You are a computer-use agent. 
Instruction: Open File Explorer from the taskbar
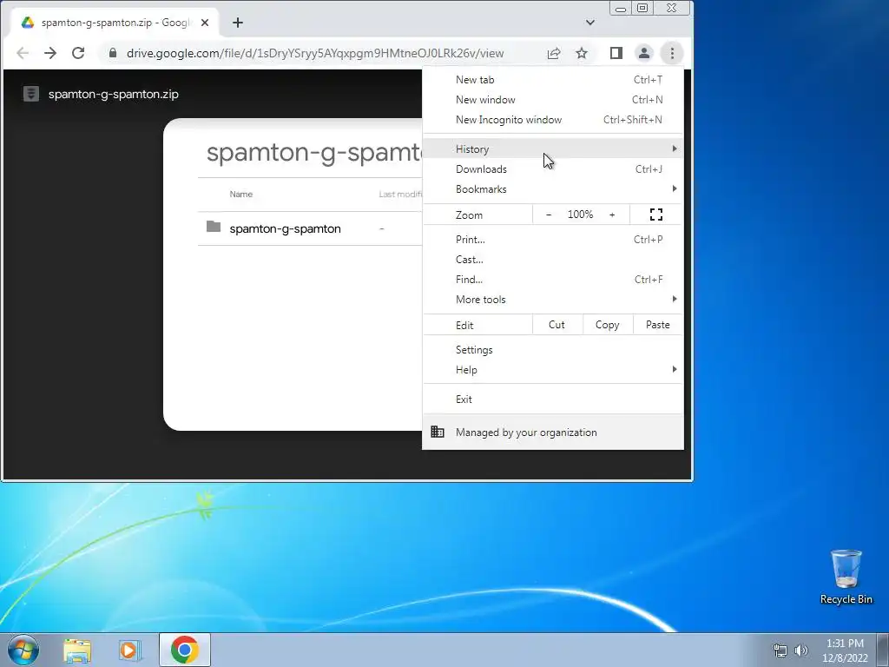coord(77,650)
